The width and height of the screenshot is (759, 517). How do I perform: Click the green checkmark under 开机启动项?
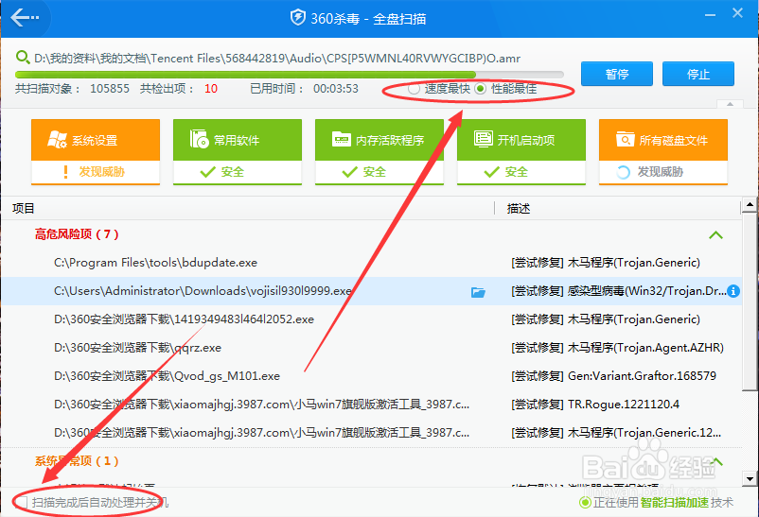coord(491,172)
